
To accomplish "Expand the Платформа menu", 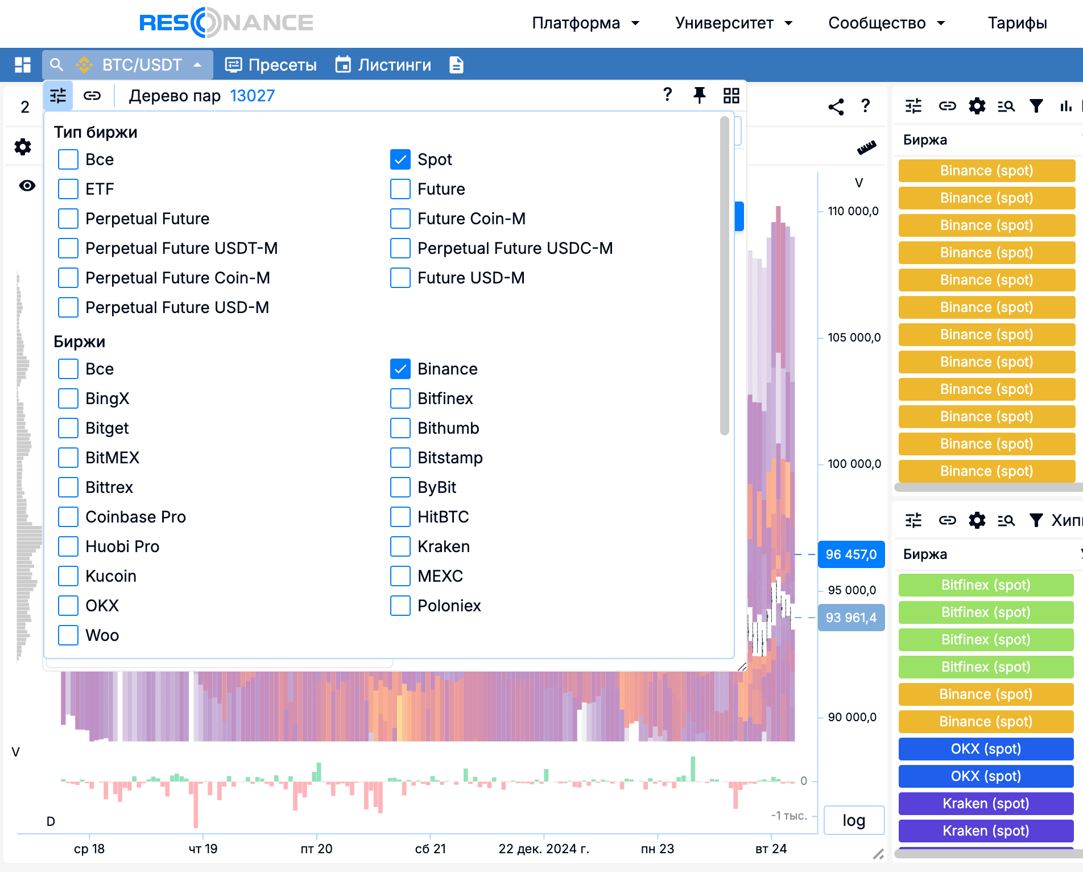I will click(x=586, y=23).
